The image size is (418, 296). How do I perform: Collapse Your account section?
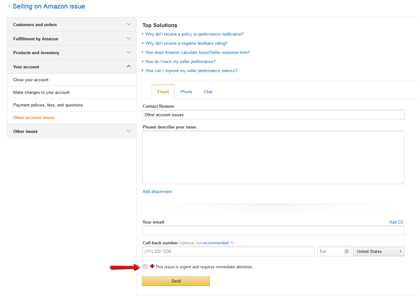tap(72, 66)
